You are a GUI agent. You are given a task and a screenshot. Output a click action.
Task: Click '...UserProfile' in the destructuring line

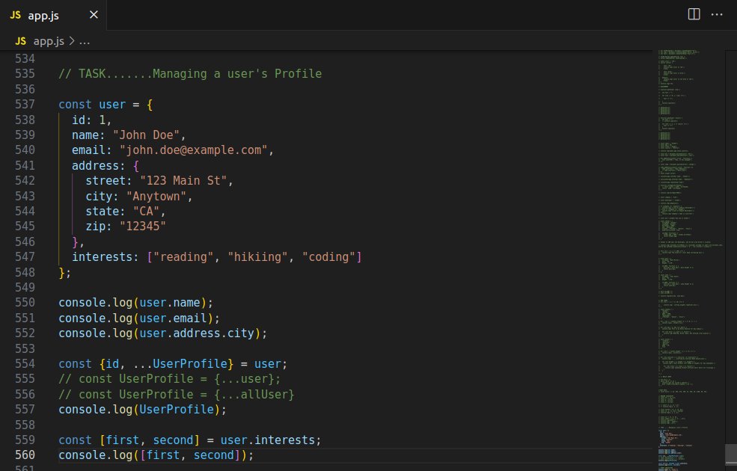point(180,363)
